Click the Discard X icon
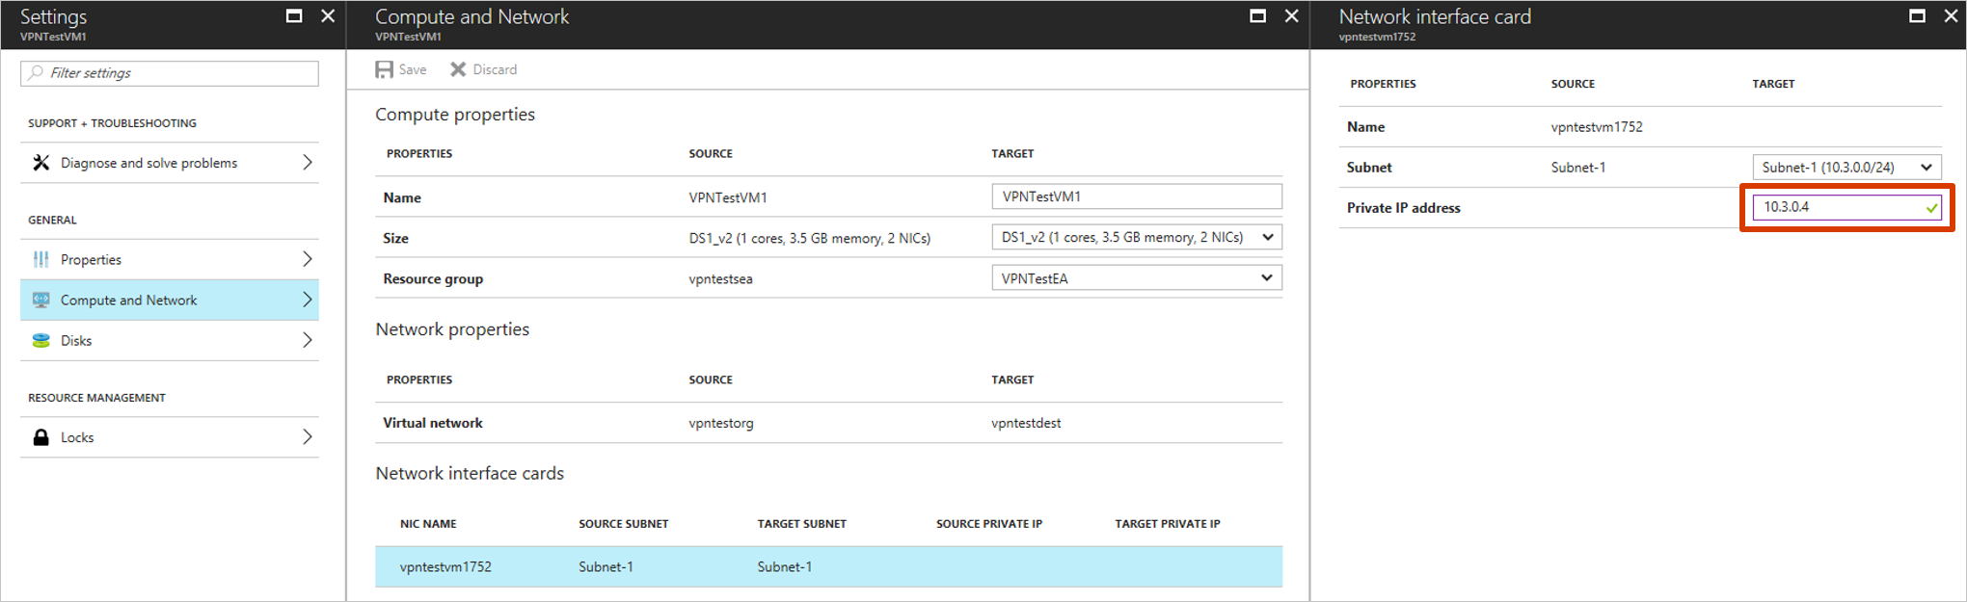This screenshot has width=1967, height=602. [458, 69]
